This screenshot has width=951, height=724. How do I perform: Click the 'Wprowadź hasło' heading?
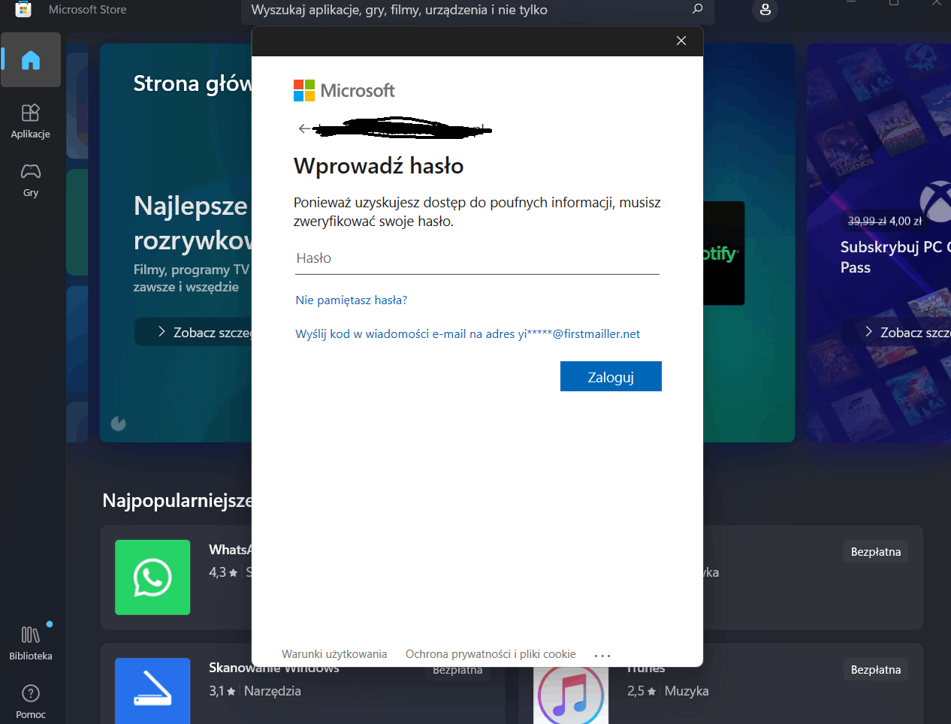[379, 166]
